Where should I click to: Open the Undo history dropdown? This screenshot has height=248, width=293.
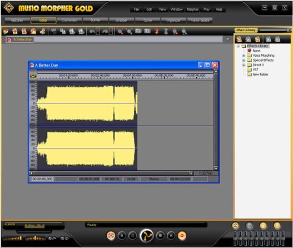pyautogui.click(x=98, y=31)
